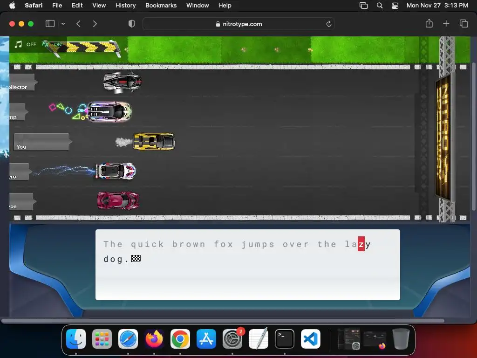Open the Help menu
The width and height of the screenshot is (477, 358).
[x=225, y=5]
